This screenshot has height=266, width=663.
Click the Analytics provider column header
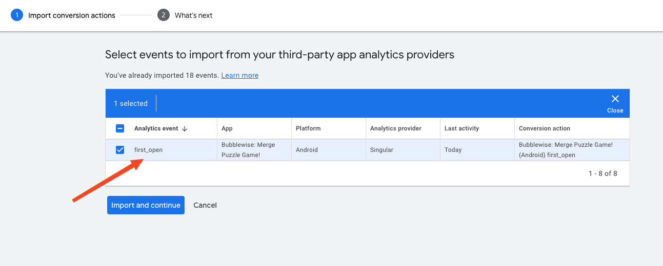(x=395, y=129)
